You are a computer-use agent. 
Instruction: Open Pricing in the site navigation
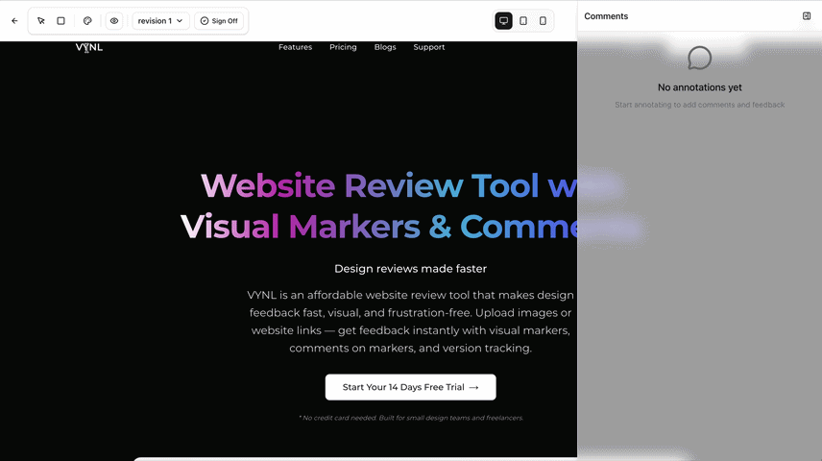coord(343,47)
